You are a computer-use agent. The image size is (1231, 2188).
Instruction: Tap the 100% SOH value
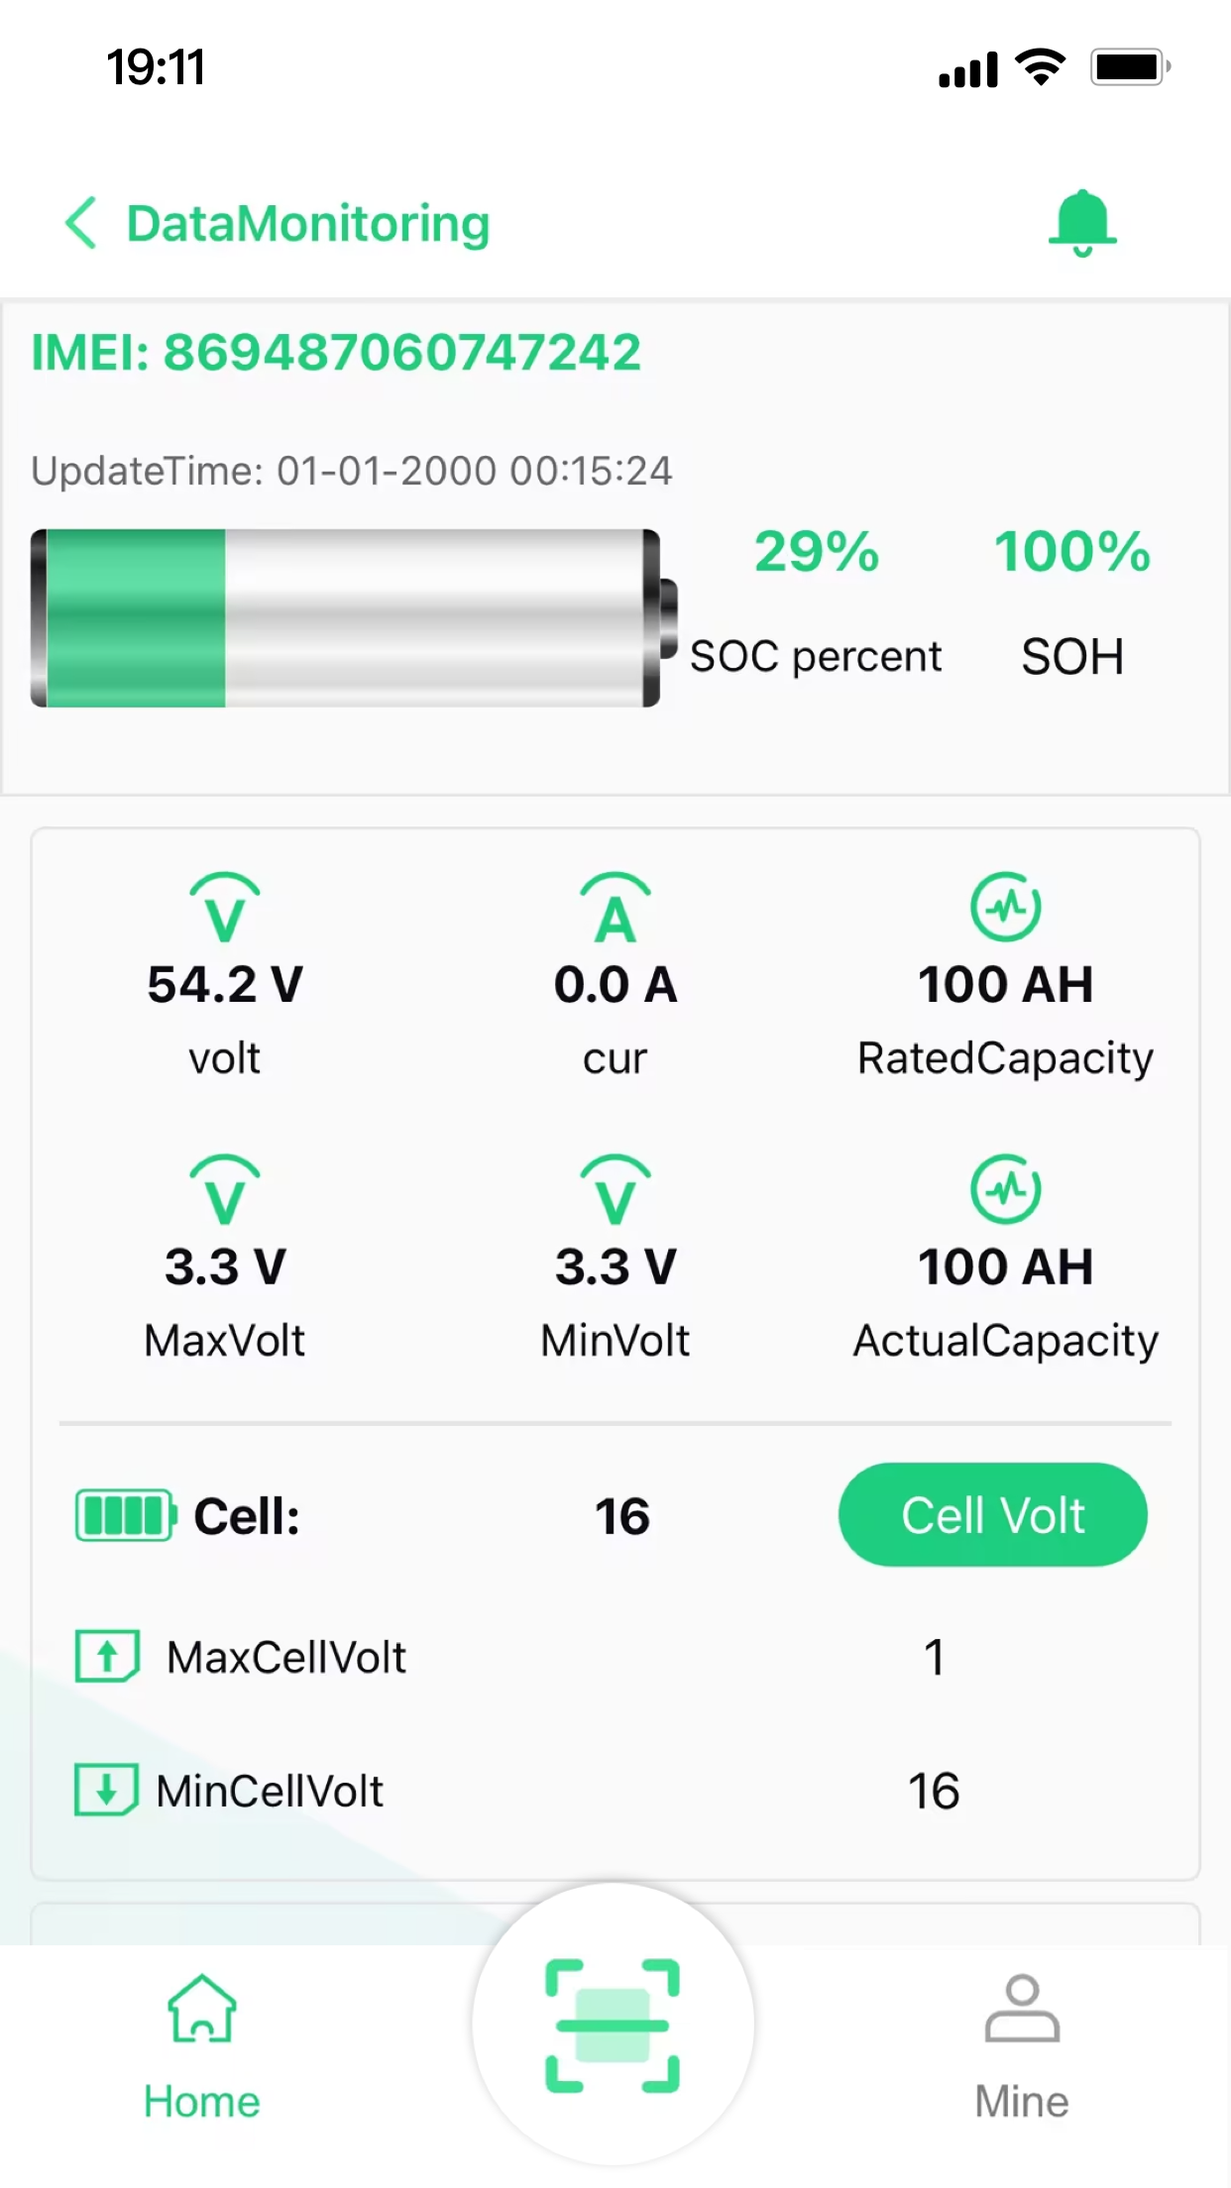point(1072,552)
